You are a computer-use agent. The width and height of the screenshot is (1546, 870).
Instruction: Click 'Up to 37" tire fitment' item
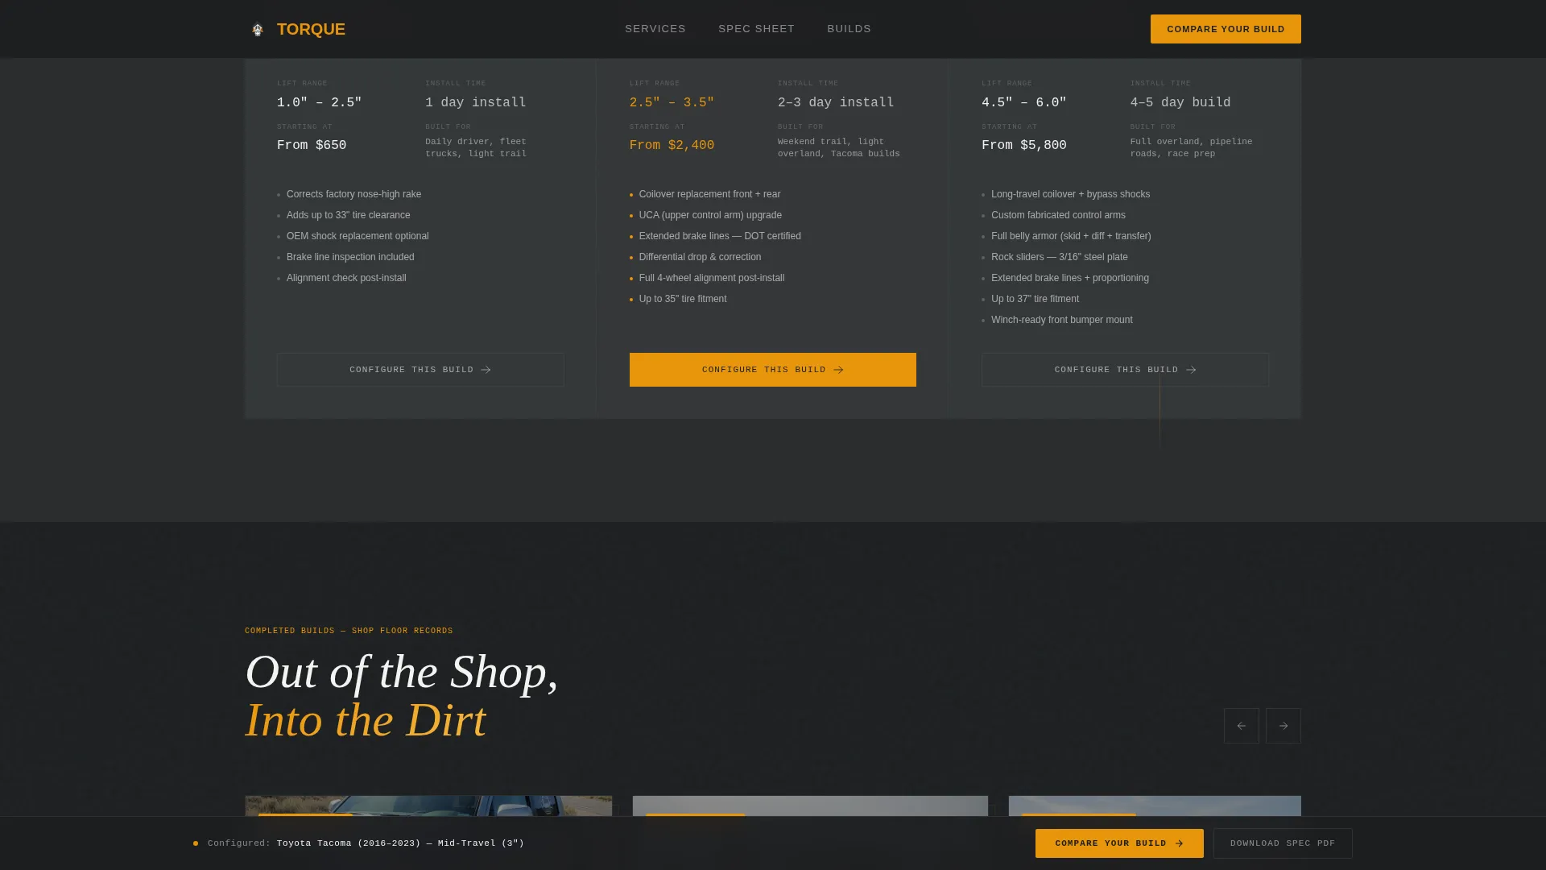coord(1035,299)
